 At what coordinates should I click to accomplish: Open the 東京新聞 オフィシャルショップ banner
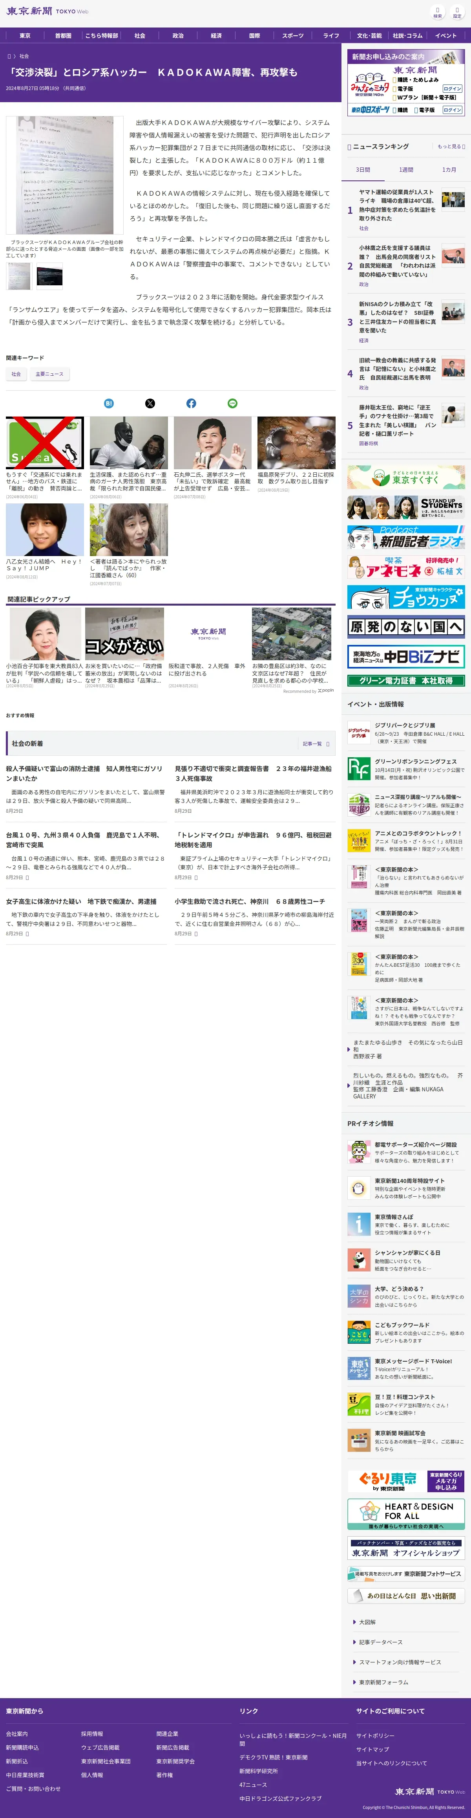[x=405, y=1548]
